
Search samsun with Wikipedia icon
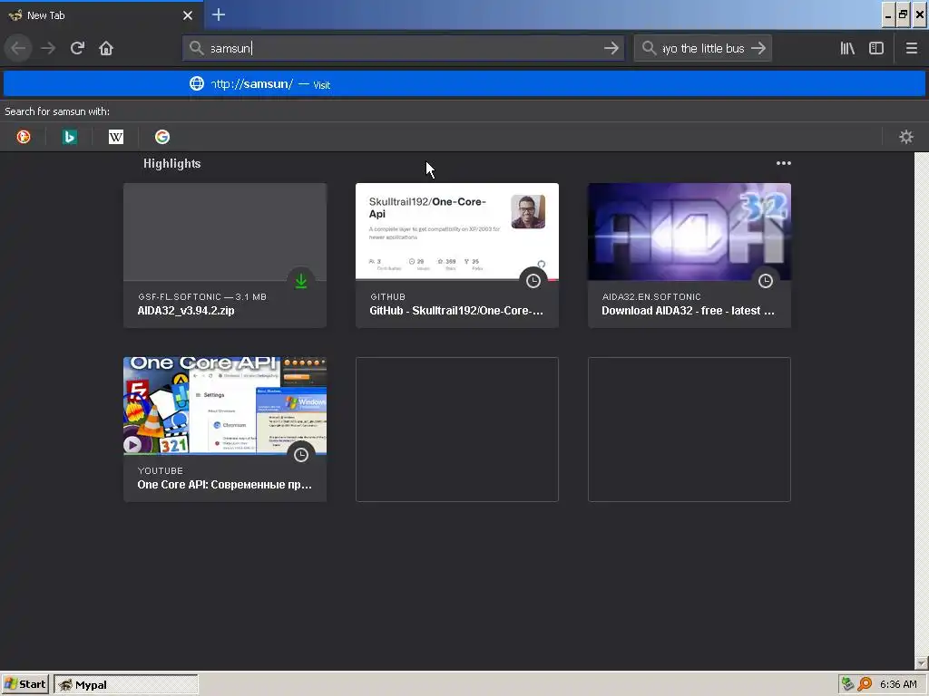click(116, 137)
